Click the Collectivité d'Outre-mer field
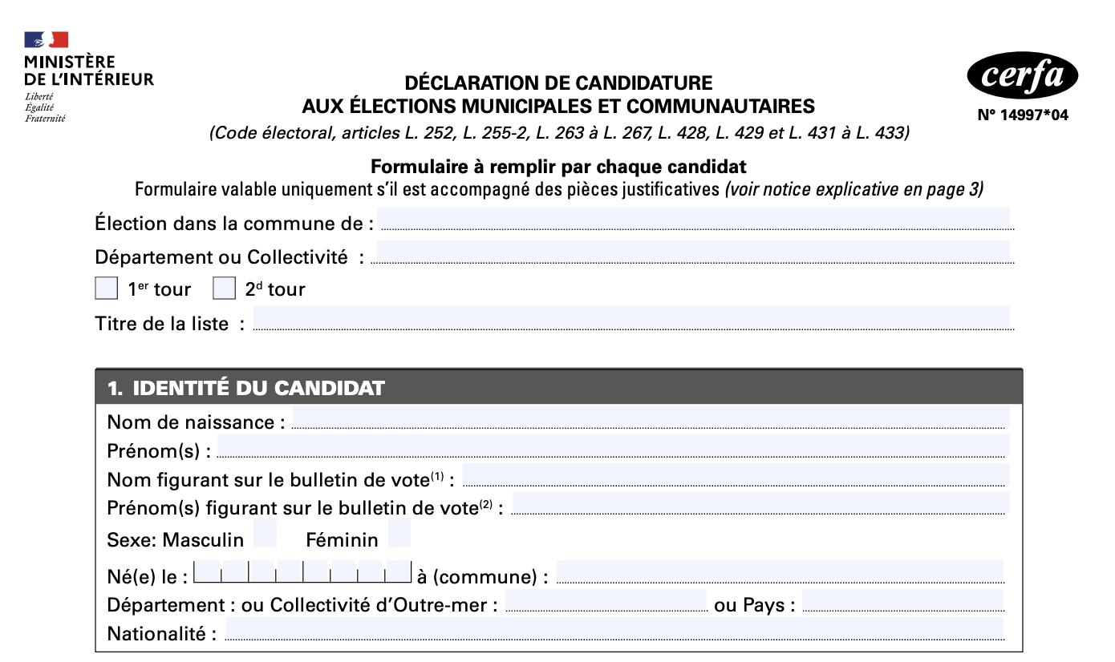Image resolution: width=1115 pixels, height=662 pixels. coord(606,600)
